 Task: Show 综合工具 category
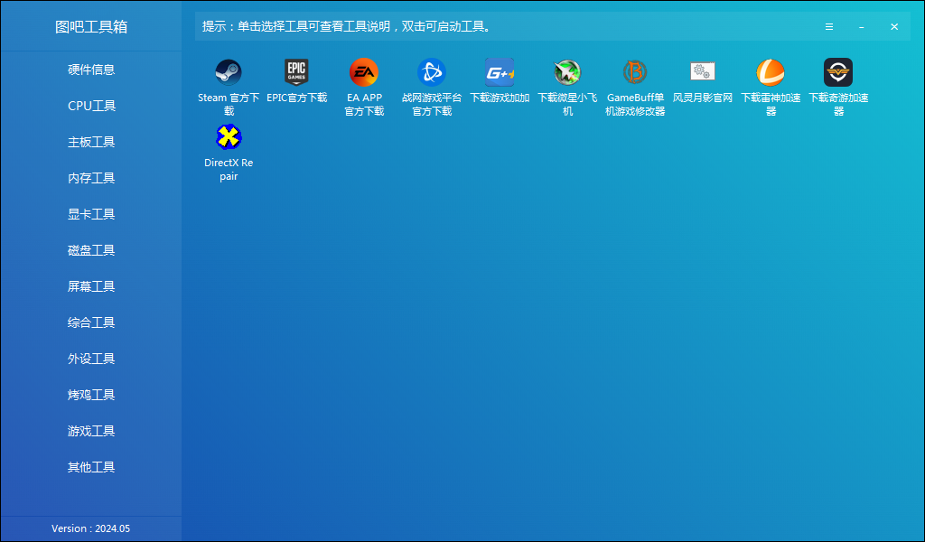91,322
